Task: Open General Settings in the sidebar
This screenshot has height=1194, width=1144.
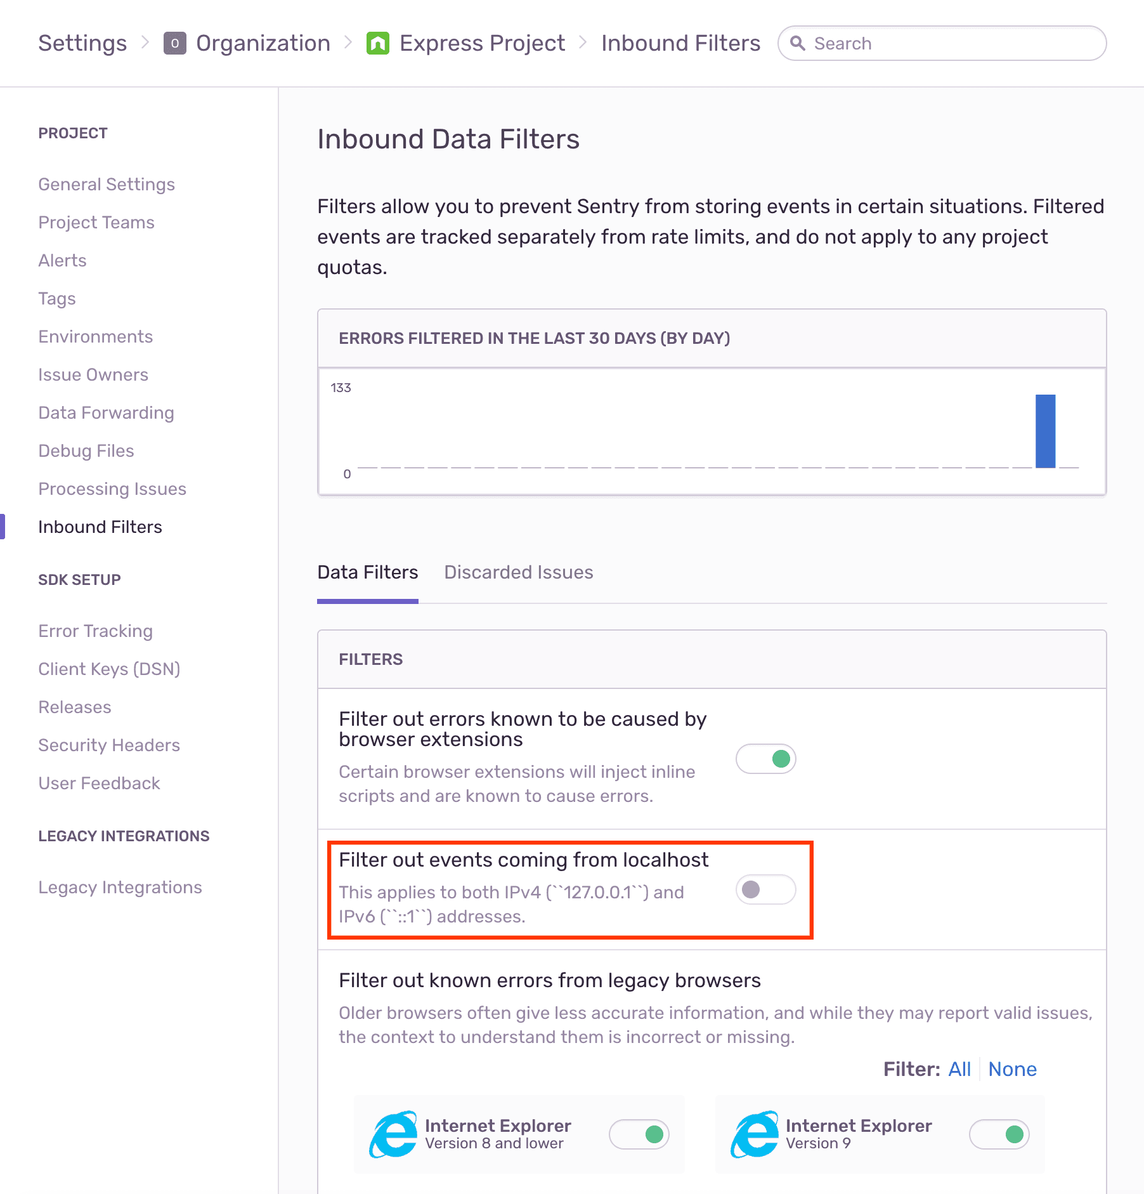Action: (x=107, y=184)
